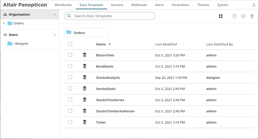Viewport: 259px width, 139px height.
Task: Click the delete trash icon
Action: pos(252,16)
